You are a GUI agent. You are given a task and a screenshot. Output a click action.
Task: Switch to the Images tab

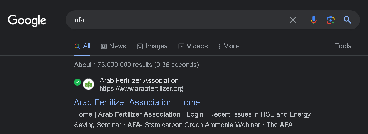(x=152, y=46)
